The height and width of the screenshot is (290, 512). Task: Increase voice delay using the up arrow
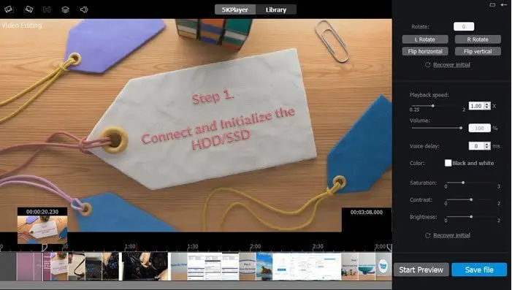coord(487,144)
